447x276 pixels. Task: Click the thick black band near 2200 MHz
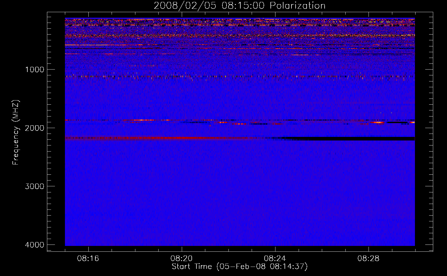click(350, 139)
